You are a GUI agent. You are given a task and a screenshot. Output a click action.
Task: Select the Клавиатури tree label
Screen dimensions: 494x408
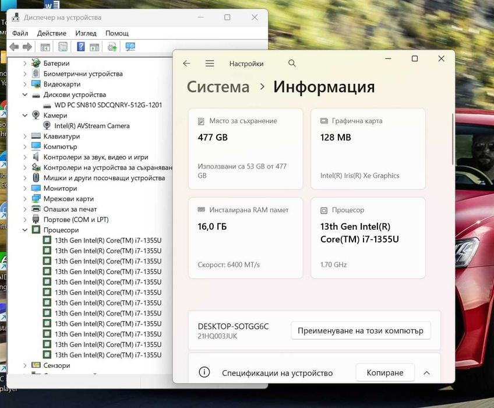coord(62,136)
